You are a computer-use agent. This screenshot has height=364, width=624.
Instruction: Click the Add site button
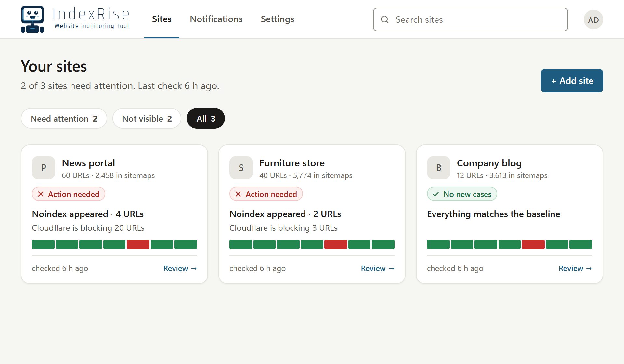572,81
